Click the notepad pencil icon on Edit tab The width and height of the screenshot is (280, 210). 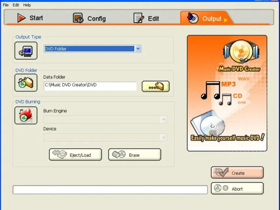click(x=139, y=18)
